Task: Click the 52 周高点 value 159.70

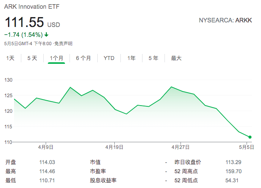Action: [x=234, y=171]
